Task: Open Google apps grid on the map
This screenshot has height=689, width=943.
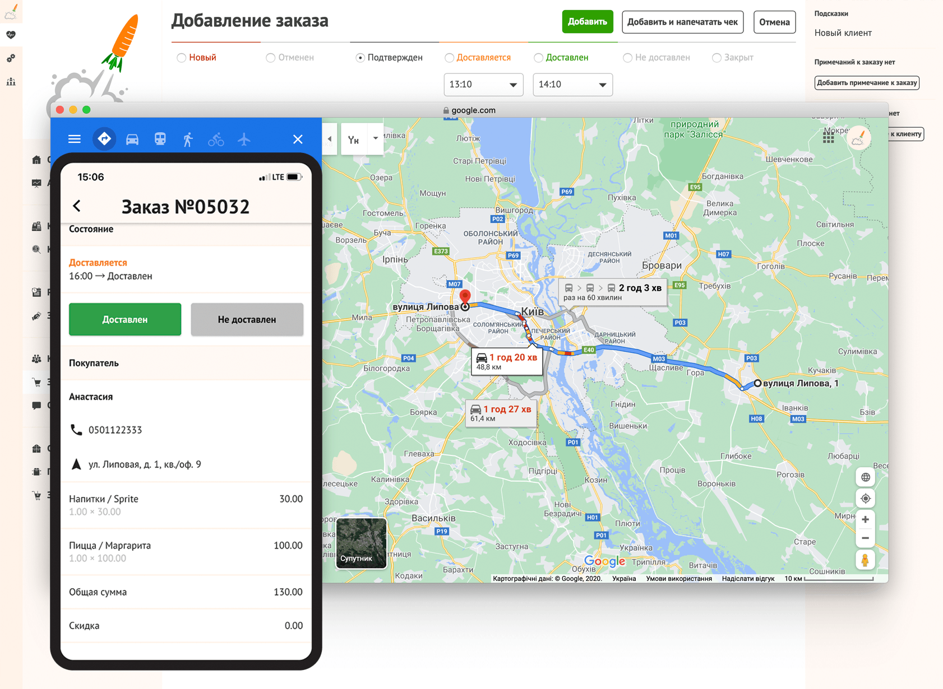Action: coord(829,138)
